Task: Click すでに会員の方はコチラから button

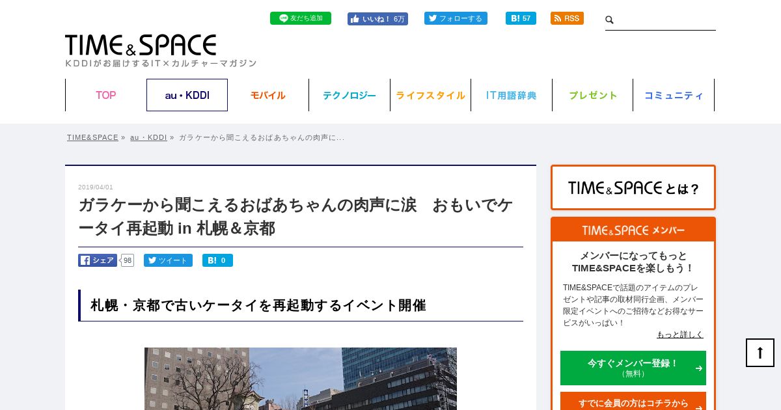Action: pos(633,401)
